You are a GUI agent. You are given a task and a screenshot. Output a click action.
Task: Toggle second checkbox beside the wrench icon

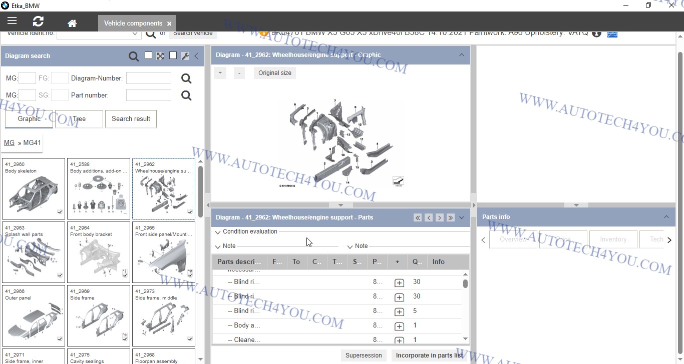click(173, 55)
